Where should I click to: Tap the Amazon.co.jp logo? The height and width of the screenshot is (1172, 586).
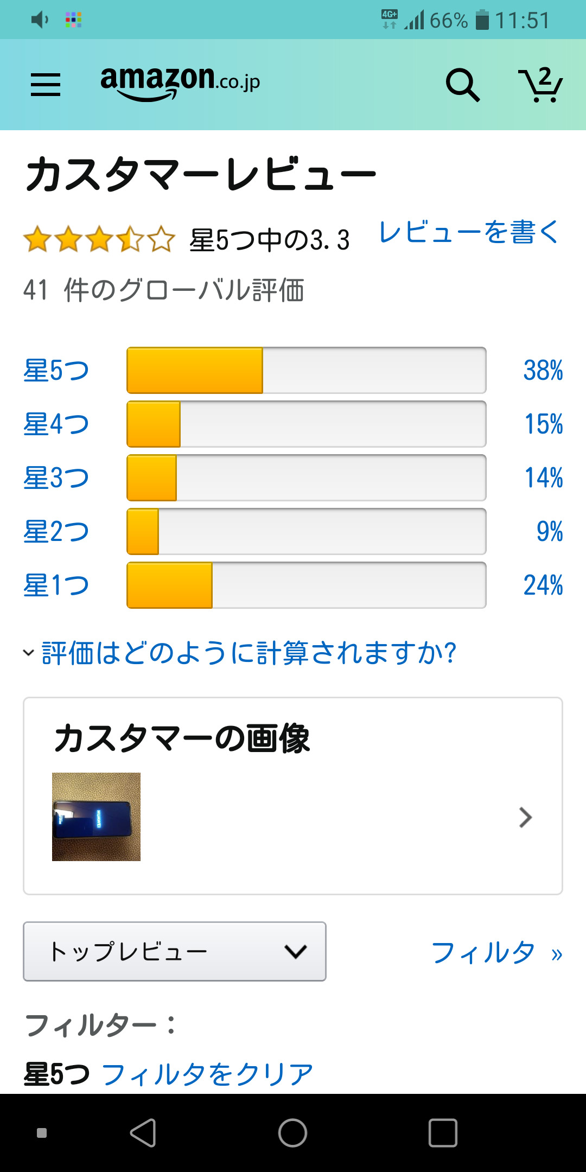click(x=180, y=82)
